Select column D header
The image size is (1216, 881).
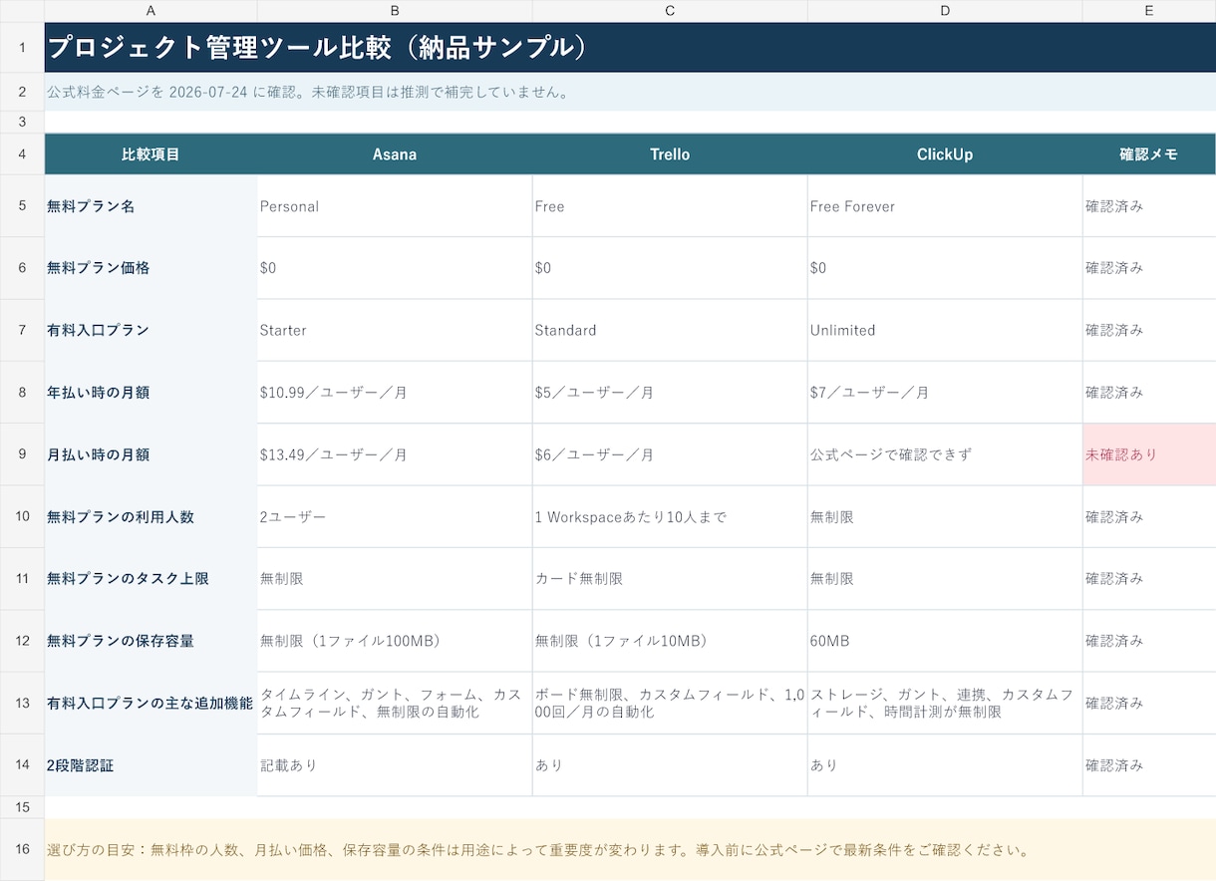pos(945,11)
